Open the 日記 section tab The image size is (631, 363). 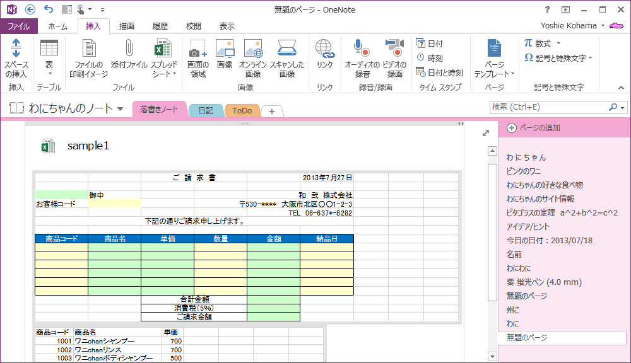[x=206, y=110]
